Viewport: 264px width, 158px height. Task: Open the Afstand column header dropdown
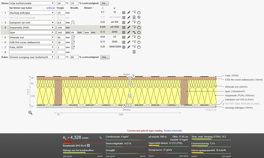pos(88,8)
